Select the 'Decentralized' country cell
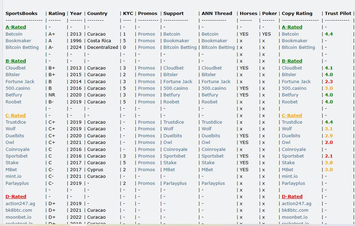Image resolution: width=355 pixels, height=226 pixels. click(x=103, y=47)
